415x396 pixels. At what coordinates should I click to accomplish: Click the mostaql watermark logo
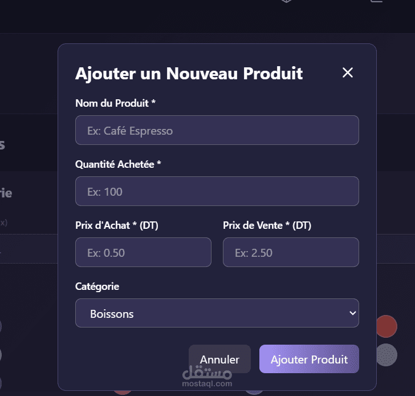(207, 377)
